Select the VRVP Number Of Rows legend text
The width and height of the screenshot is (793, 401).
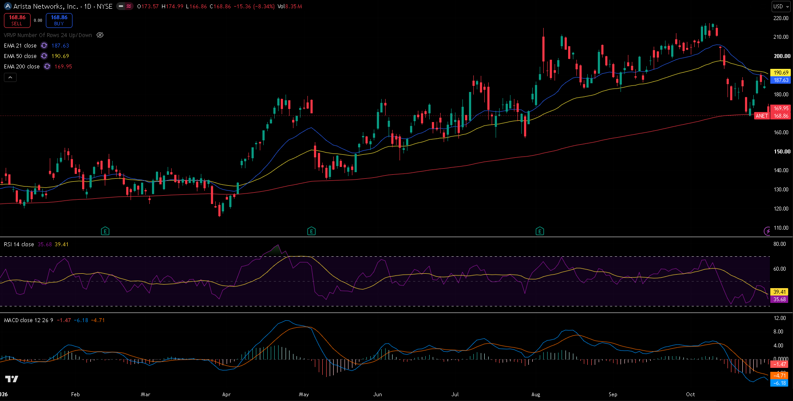[x=48, y=35]
